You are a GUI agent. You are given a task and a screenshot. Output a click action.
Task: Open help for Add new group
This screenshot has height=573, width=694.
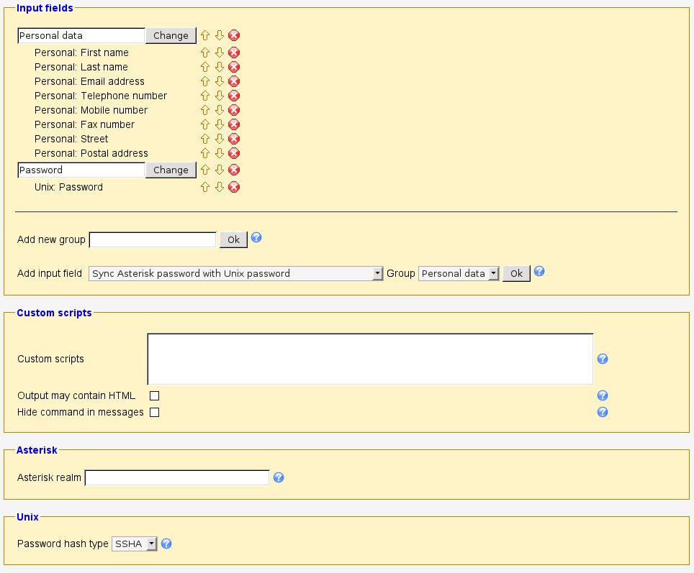(x=256, y=238)
